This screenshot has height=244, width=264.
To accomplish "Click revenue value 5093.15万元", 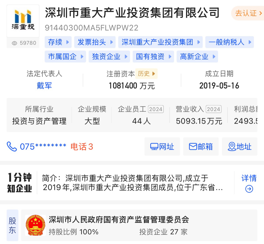I will pos(199,121).
